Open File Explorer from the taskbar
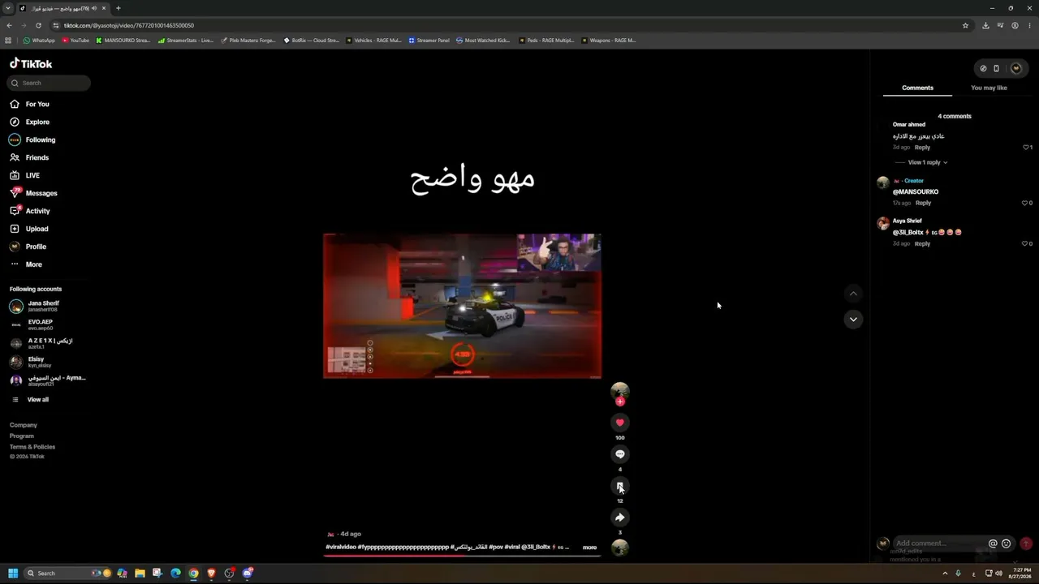The height and width of the screenshot is (584, 1039). tap(140, 573)
